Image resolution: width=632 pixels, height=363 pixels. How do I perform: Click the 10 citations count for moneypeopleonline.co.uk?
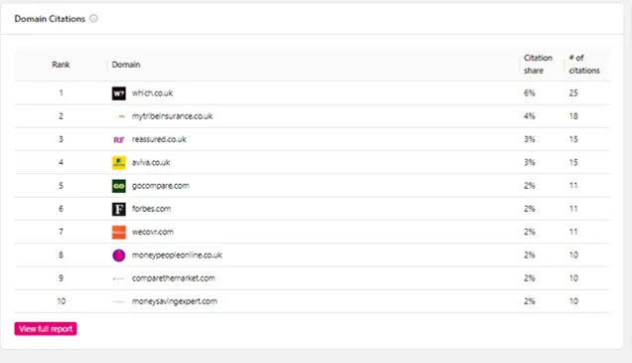[573, 256]
